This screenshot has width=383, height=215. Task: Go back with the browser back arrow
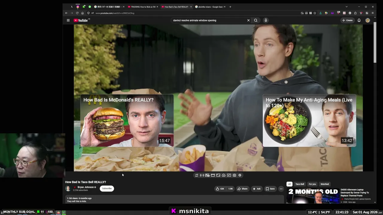[66, 13]
